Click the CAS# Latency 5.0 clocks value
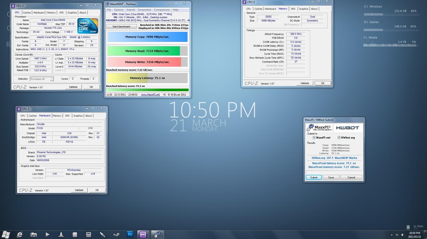Screen dimensions: 427x239 tap(296, 42)
